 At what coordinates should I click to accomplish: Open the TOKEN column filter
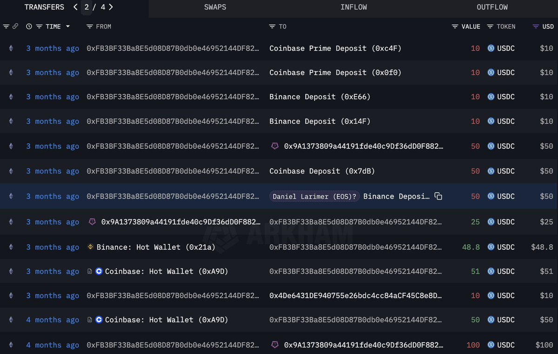[490, 27]
